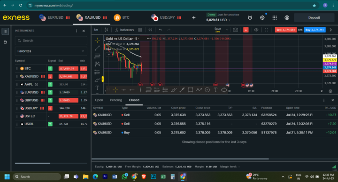This screenshot has height=182, width=338.
Task: Open the Gold vs US Dollar legend more menu
Action: click(149, 39)
